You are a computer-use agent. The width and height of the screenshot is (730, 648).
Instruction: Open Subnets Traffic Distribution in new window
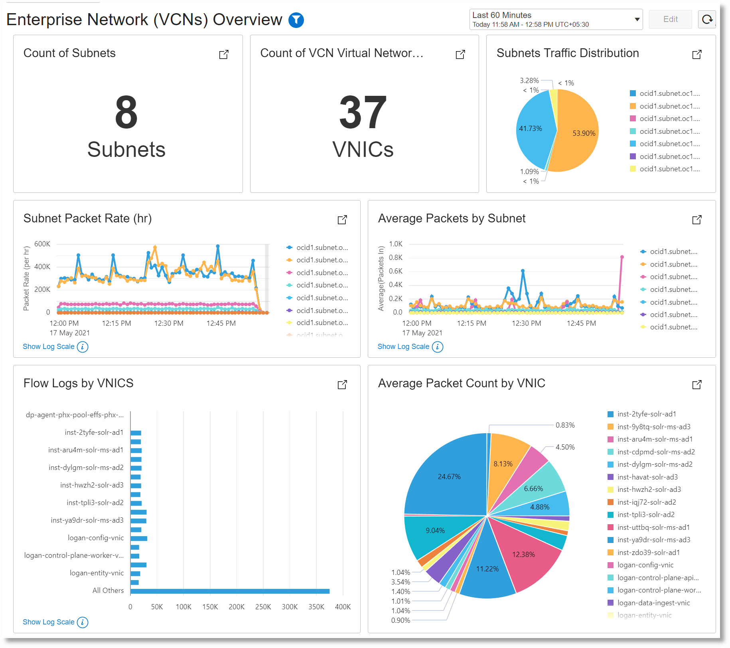(696, 55)
